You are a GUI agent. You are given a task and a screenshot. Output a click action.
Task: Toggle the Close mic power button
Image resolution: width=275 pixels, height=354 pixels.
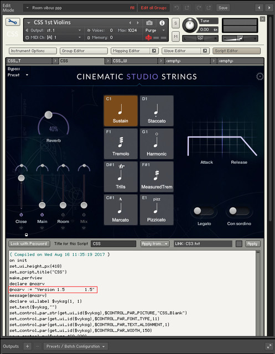(x=21, y=215)
